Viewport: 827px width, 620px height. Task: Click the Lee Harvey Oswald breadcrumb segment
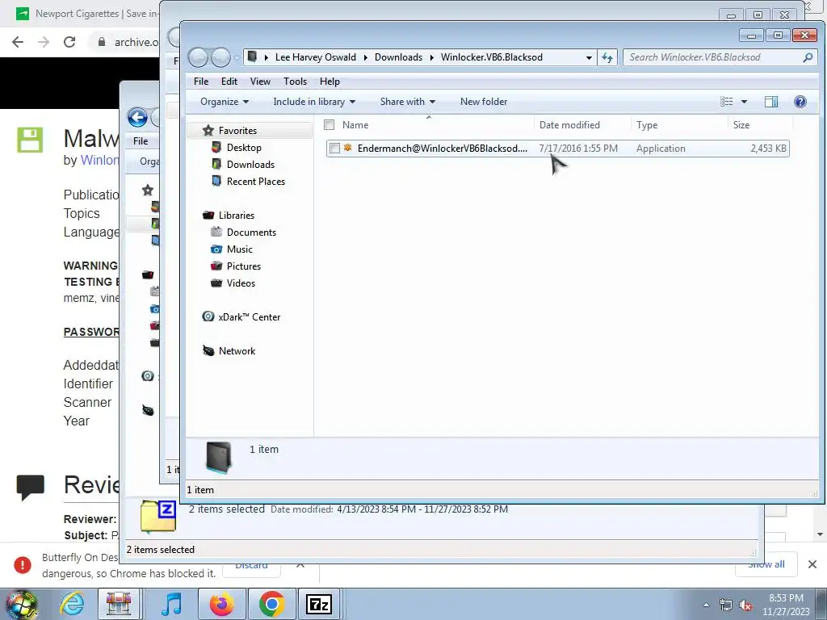point(316,57)
